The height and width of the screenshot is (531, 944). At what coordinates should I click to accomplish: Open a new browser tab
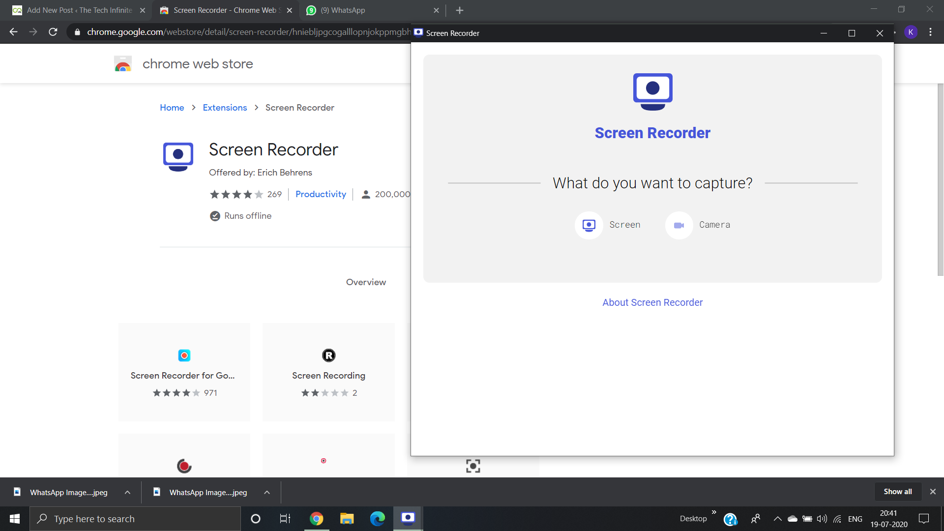[460, 10]
